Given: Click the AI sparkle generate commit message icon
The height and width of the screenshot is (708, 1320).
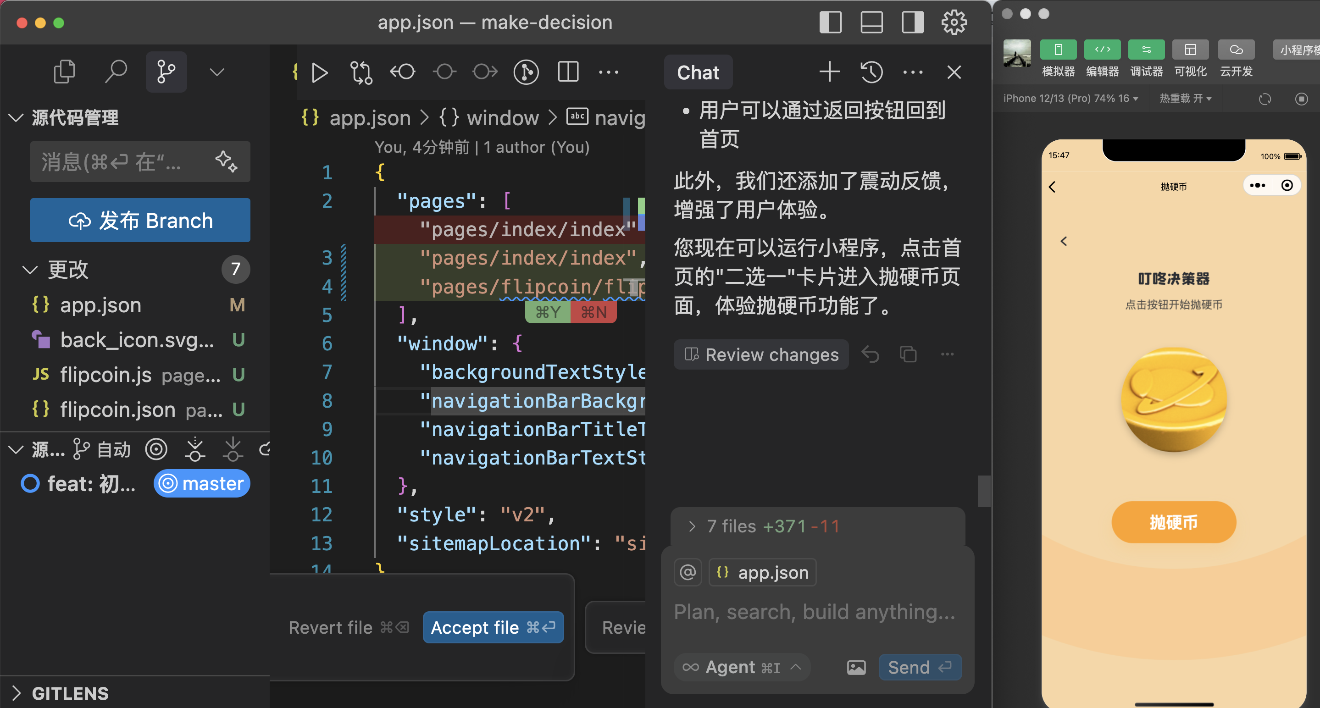Looking at the screenshot, I should pos(226,161).
